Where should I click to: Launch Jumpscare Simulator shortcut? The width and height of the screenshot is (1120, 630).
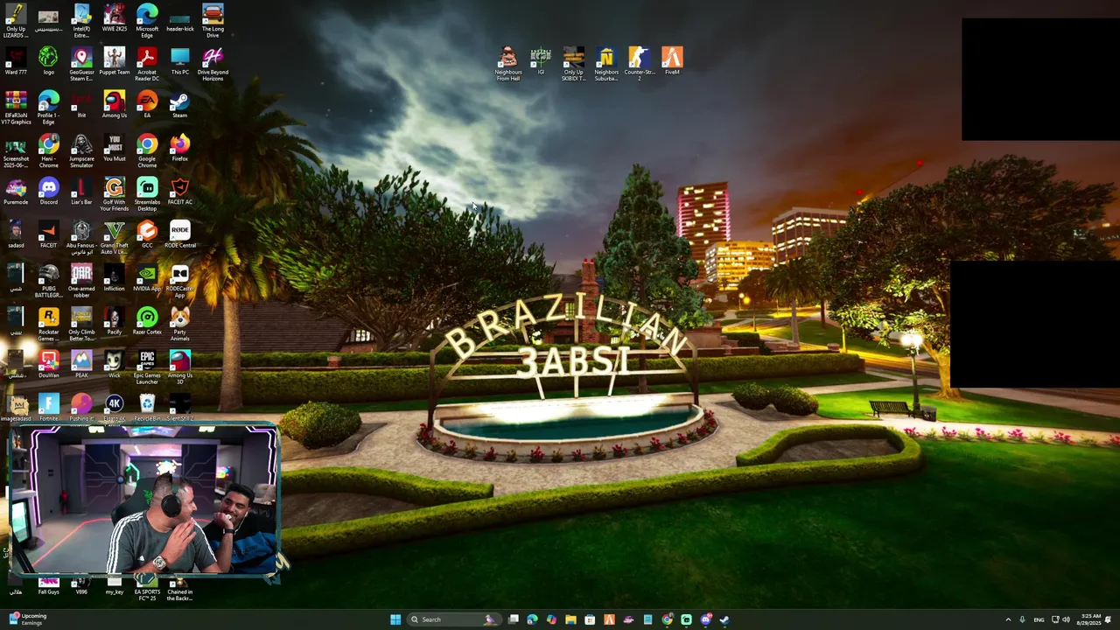81,150
